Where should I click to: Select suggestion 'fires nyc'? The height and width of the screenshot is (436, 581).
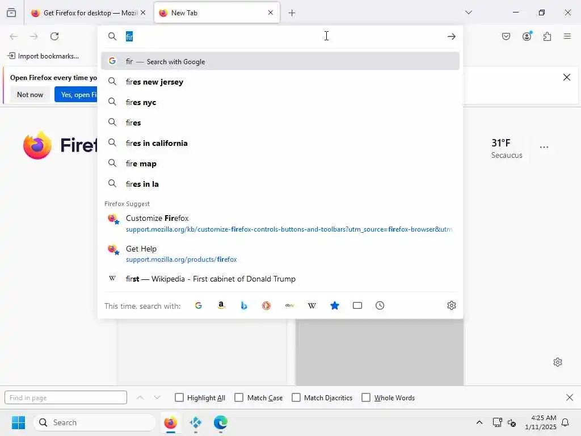(x=280, y=102)
